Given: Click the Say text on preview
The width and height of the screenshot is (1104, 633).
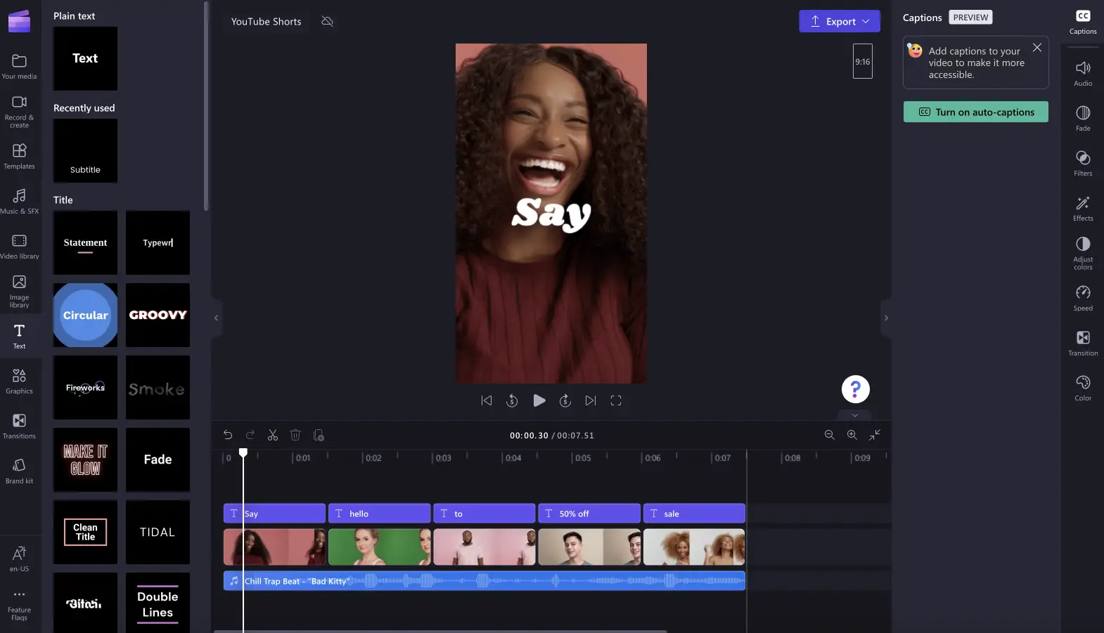Looking at the screenshot, I should [x=551, y=214].
